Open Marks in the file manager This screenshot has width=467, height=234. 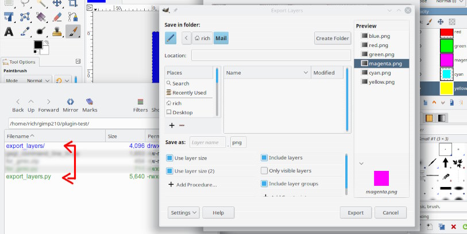(x=90, y=106)
